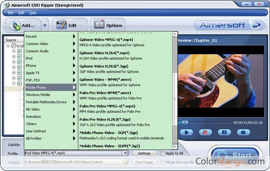The width and height of the screenshot is (270, 171).
Task: Uncheck the fourth title checkbox
Action: [20, 67]
